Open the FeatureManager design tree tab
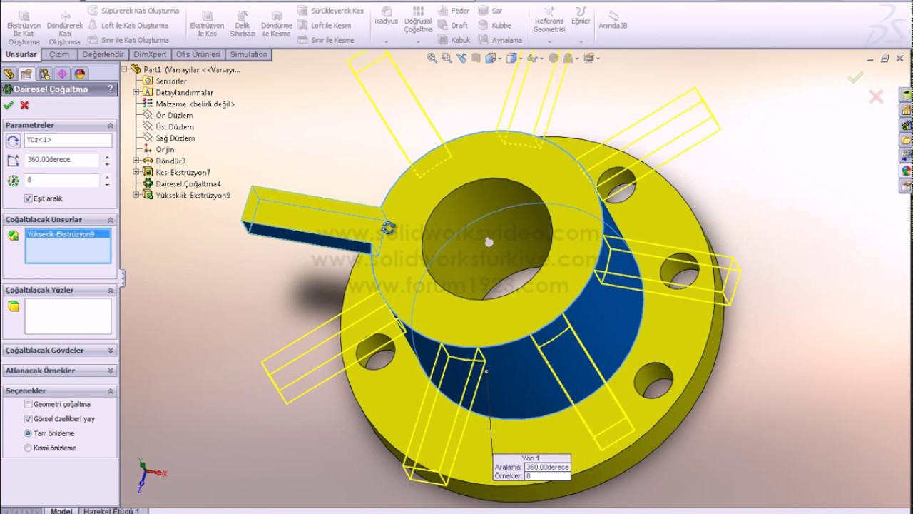 pos(9,74)
